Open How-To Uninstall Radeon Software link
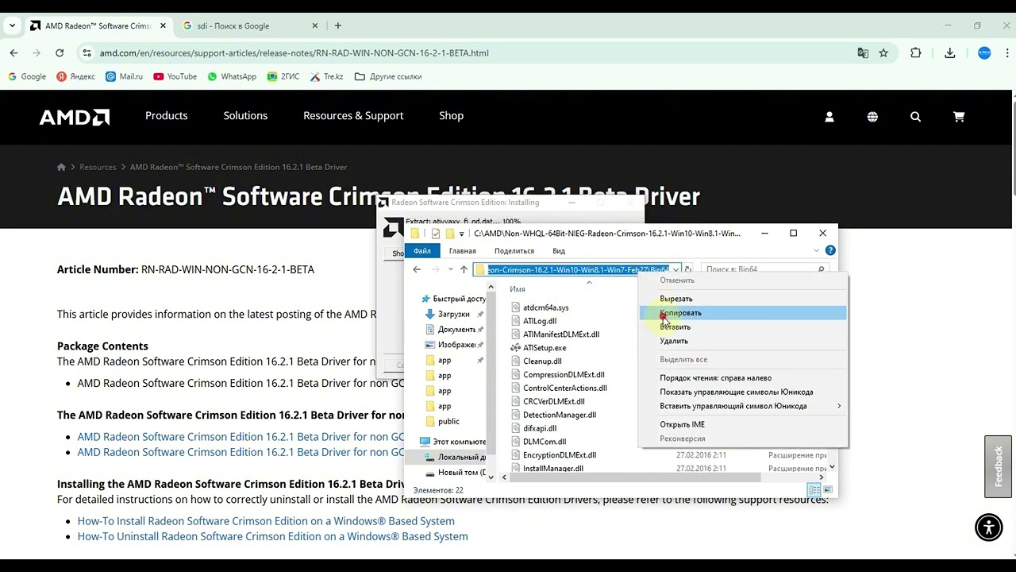This screenshot has height=572, width=1016. tap(273, 536)
